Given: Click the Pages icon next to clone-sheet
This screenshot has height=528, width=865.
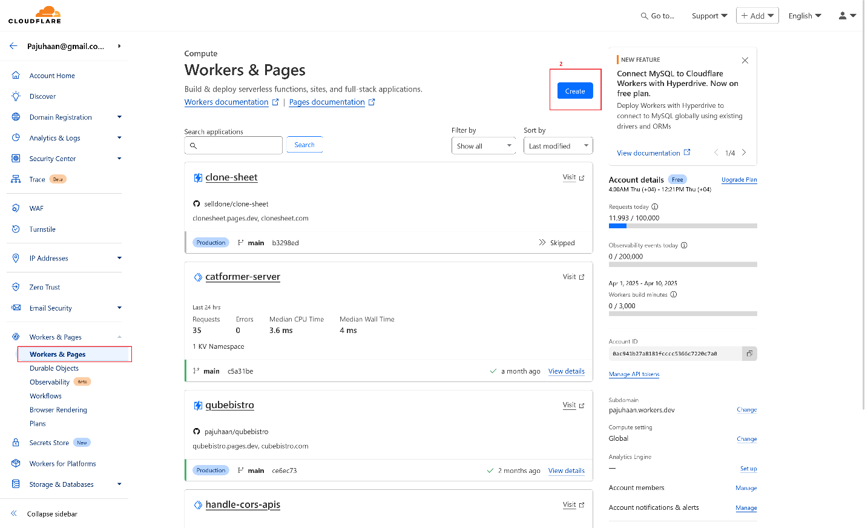Looking at the screenshot, I should [197, 177].
